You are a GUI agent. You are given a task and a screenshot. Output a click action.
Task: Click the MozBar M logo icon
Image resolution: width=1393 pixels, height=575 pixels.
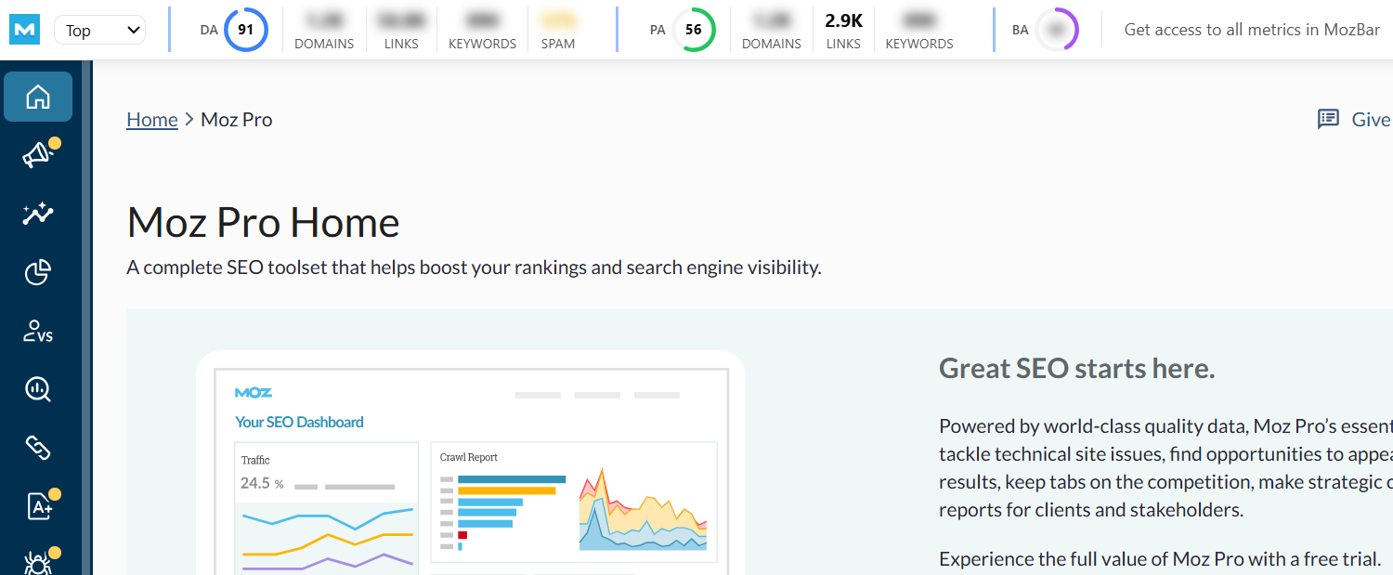pyautogui.click(x=24, y=30)
